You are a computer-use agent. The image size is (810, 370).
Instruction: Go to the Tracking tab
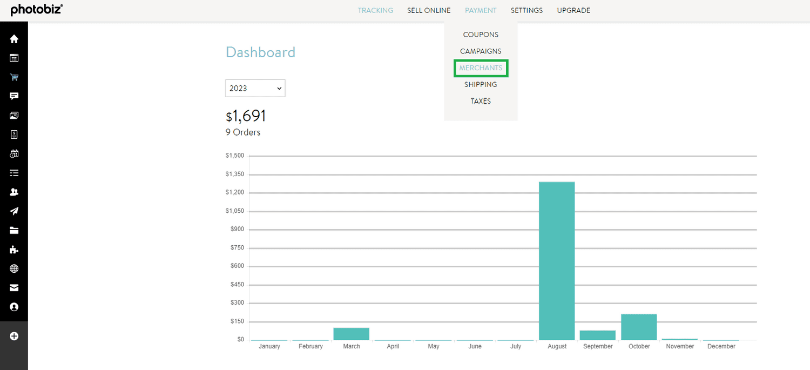point(375,10)
